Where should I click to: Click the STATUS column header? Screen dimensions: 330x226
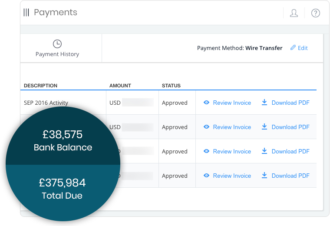[171, 86]
